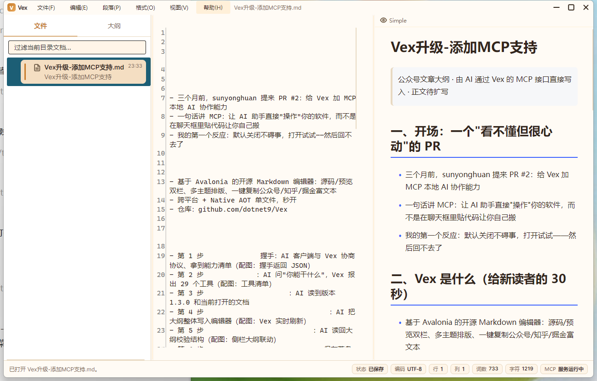Click the preview bullet 我的第一个反应
This screenshot has width=597, height=381.
[x=491, y=242]
